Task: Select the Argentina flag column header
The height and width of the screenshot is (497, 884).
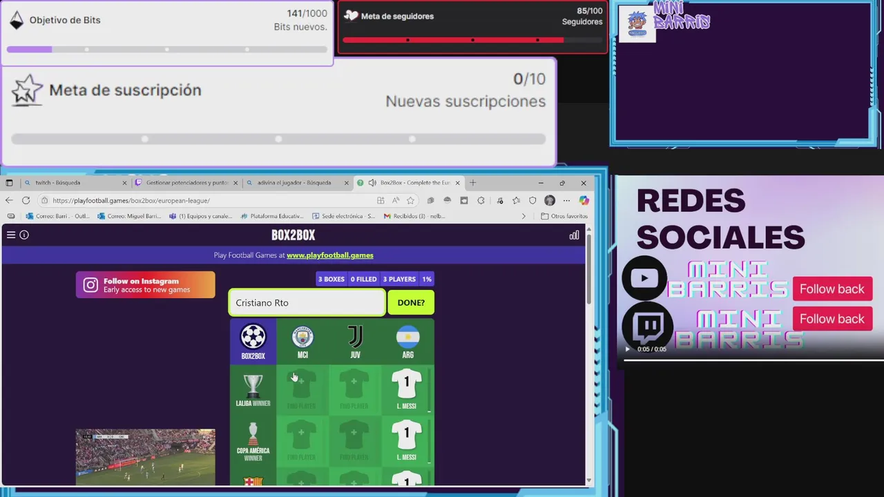Action: click(407, 342)
